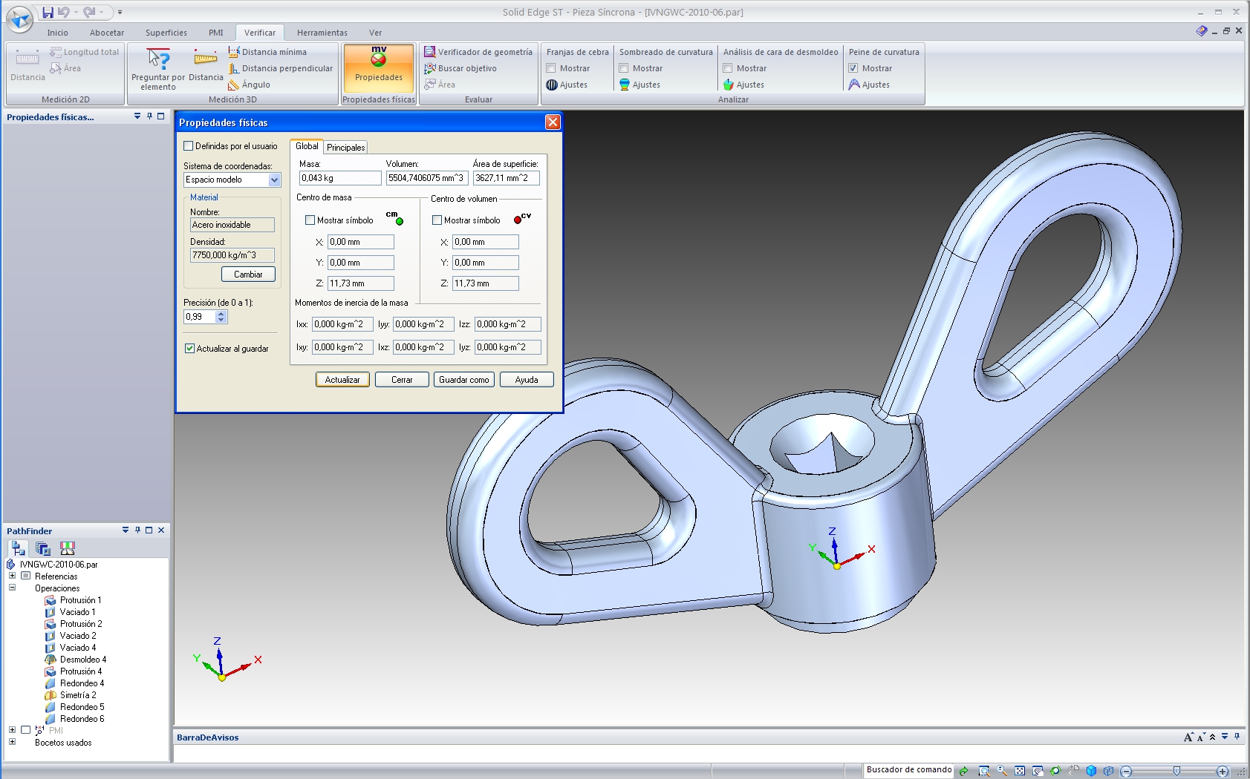Open the Superficies ribbon tab

click(x=166, y=33)
